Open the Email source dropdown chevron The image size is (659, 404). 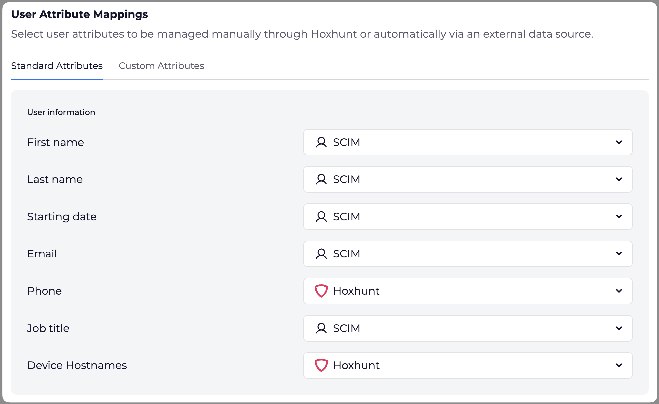click(x=619, y=254)
